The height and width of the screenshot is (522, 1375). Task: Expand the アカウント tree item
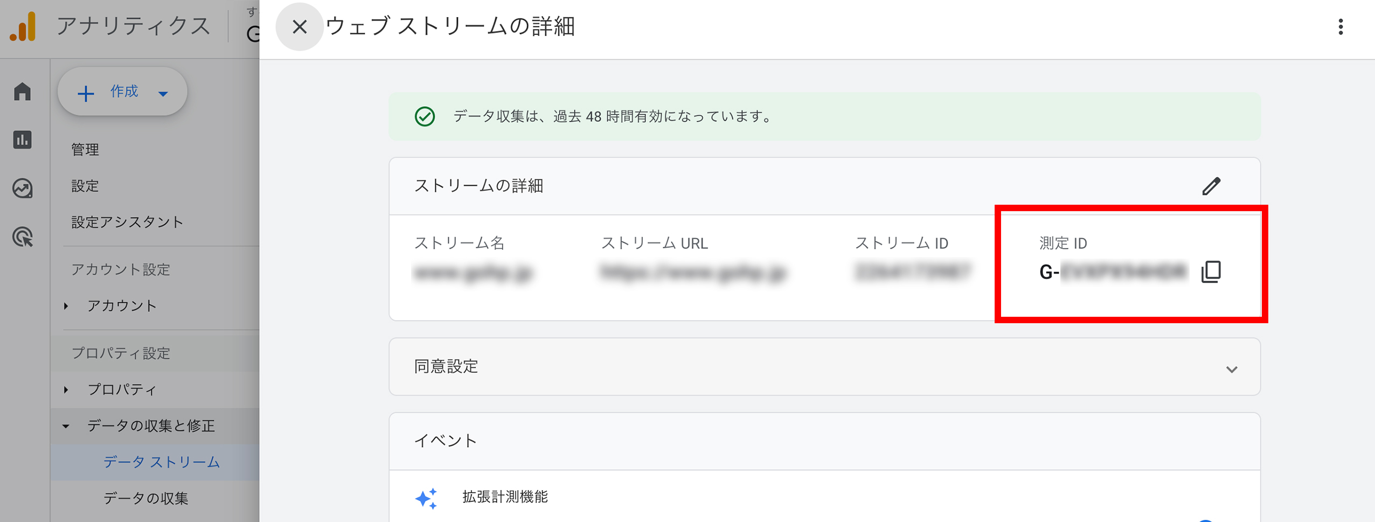[x=66, y=305]
